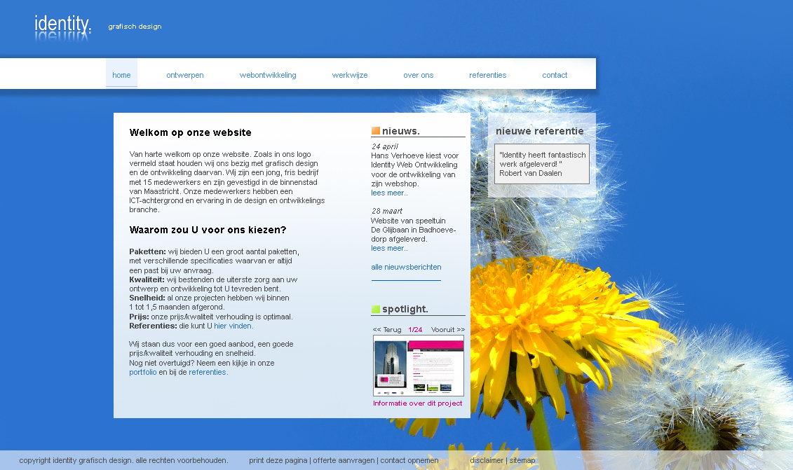Select the werkwijze menu item
The width and height of the screenshot is (793, 470).
pyautogui.click(x=350, y=75)
